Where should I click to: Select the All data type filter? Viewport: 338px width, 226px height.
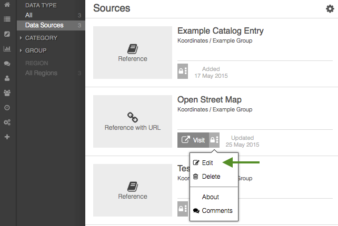pos(29,15)
